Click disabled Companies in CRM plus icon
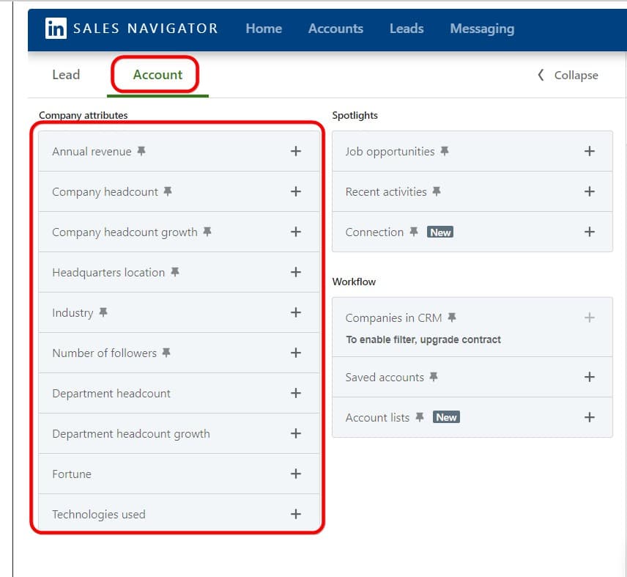 589,317
